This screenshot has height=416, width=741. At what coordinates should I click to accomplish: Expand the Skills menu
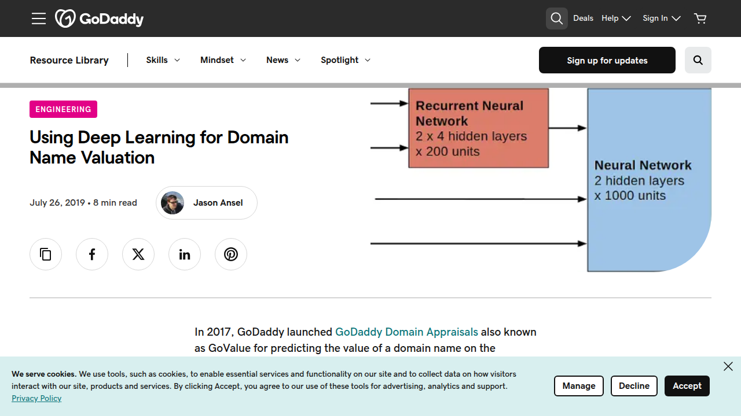(x=163, y=60)
